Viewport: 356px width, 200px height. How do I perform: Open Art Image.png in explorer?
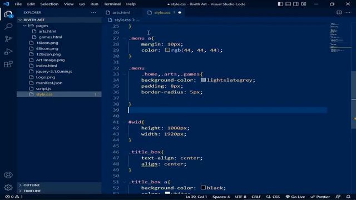pos(50,60)
